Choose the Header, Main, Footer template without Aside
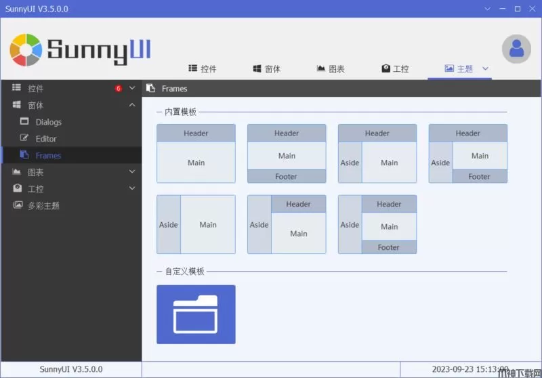This screenshot has width=542, height=378. point(287,154)
